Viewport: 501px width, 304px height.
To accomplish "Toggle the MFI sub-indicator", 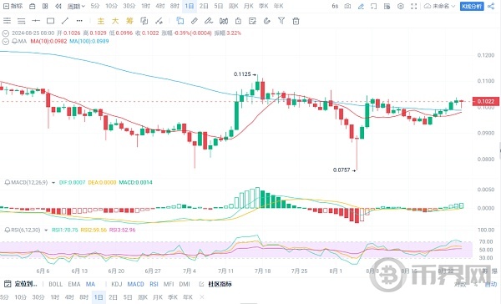I will click(x=169, y=284).
